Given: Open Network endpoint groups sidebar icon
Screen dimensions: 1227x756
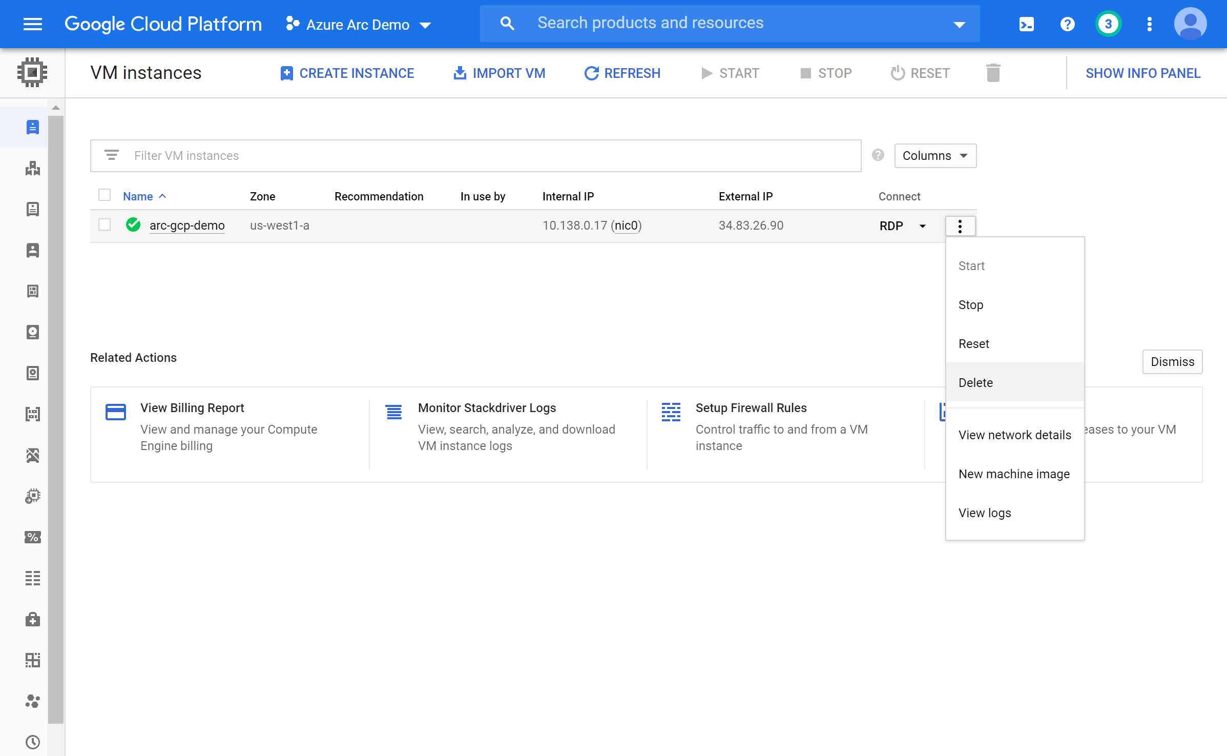Looking at the screenshot, I should click(x=33, y=701).
